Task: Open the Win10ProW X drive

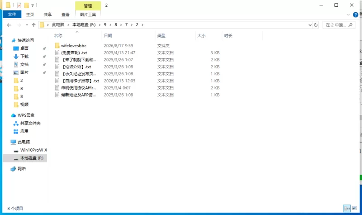Action: pos(33,150)
